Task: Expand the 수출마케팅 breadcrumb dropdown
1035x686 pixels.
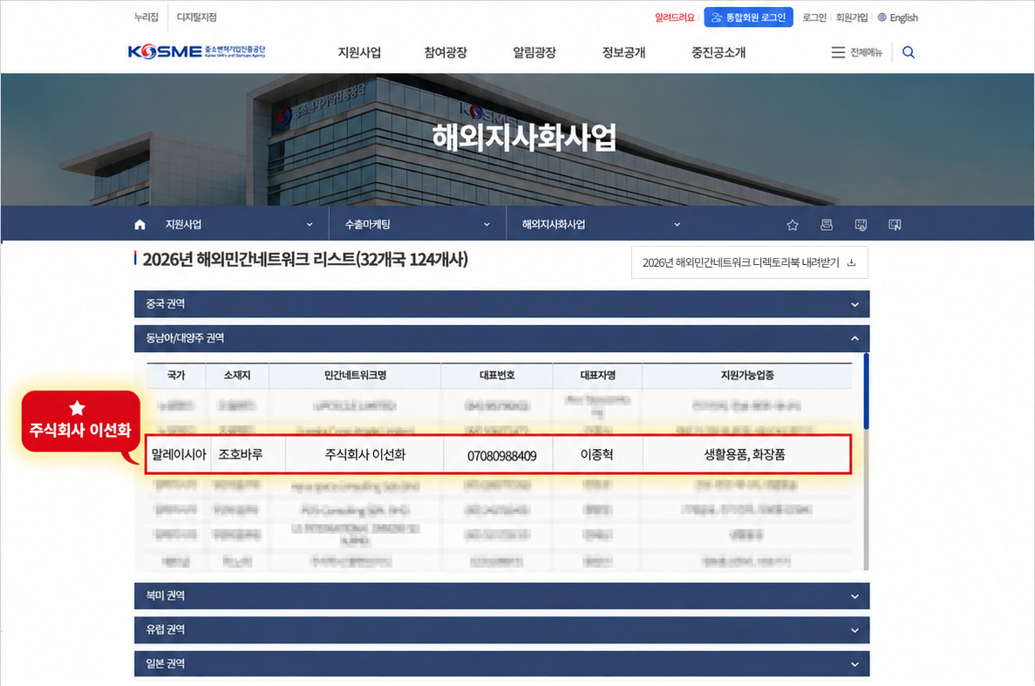Action: click(418, 224)
